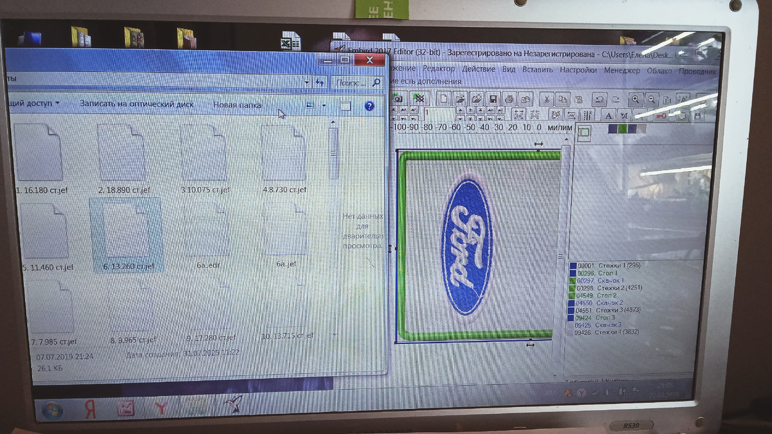Select the first blue thread color swatch
Viewport: 772px width, 434px height.
(x=614, y=129)
